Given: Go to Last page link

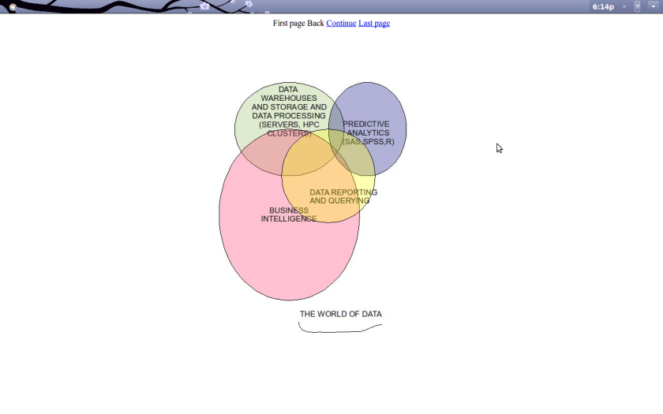Looking at the screenshot, I should click(374, 24).
